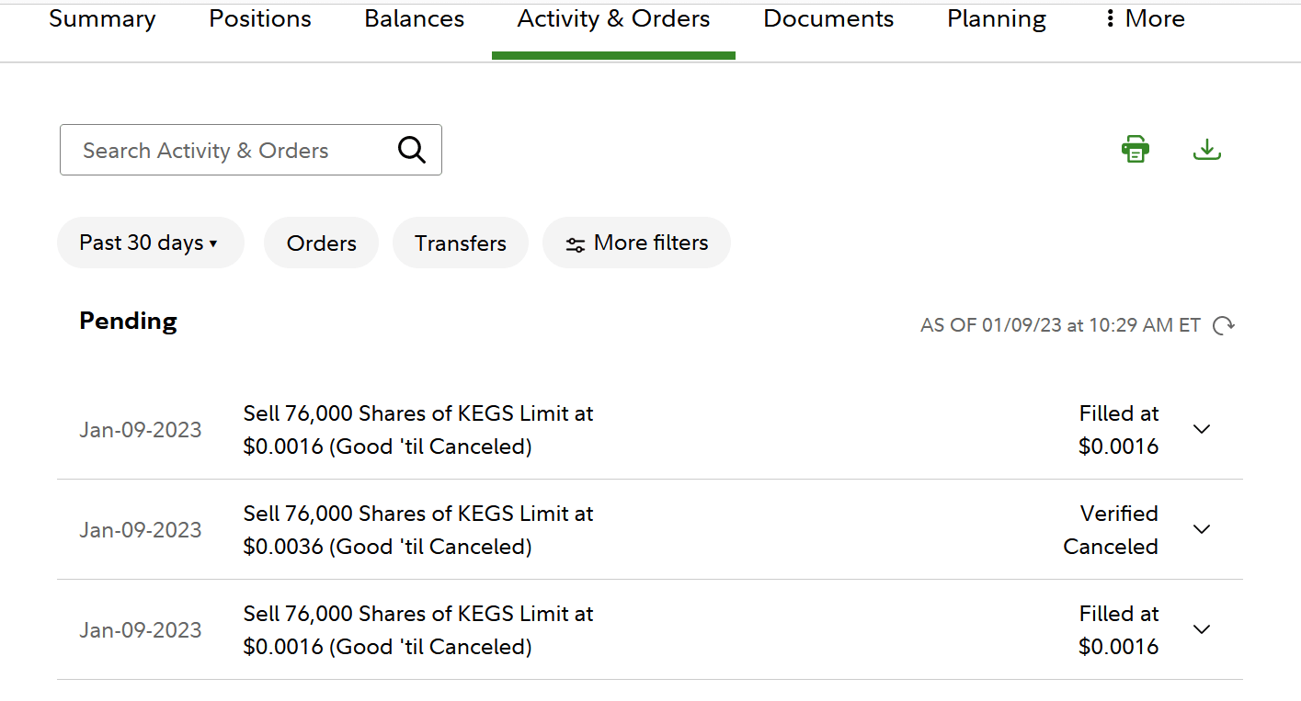This screenshot has width=1301, height=701.
Task: Go to the Documents tab
Action: [828, 19]
